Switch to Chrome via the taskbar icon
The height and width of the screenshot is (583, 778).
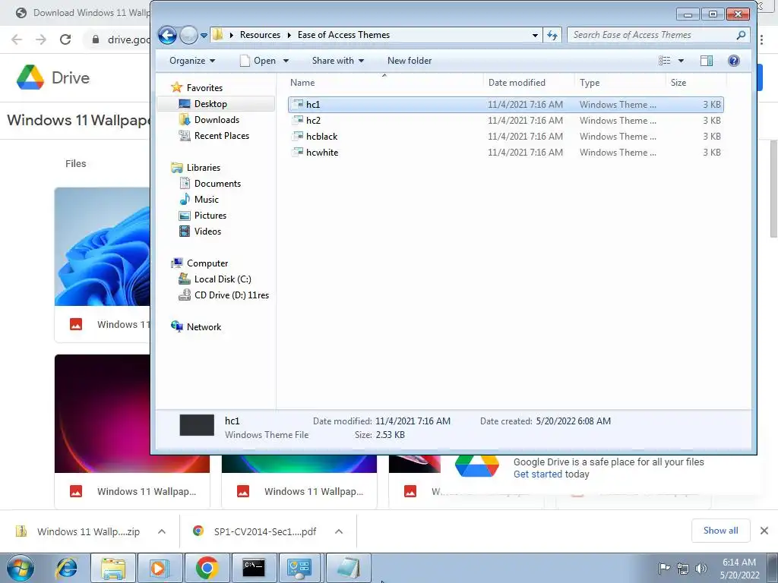coord(207,568)
